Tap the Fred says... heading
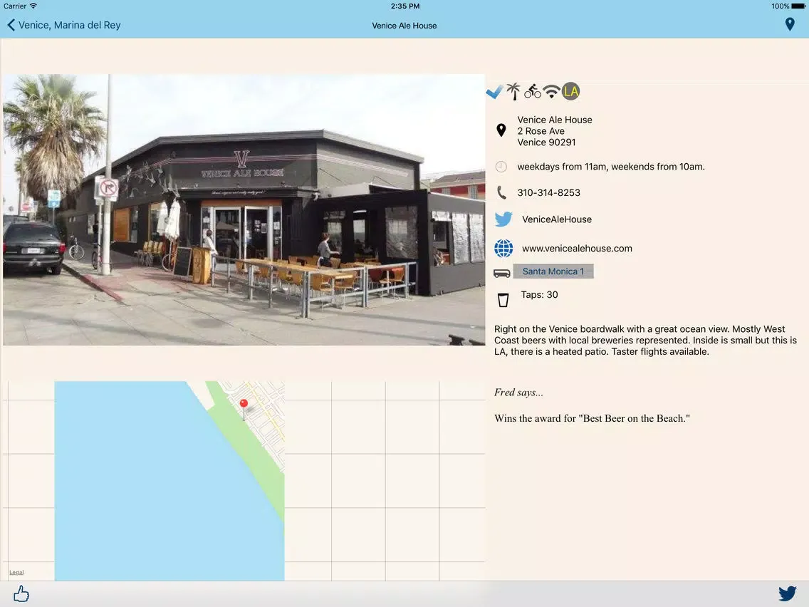This screenshot has height=607, width=809. pyautogui.click(x=518, y=393)
